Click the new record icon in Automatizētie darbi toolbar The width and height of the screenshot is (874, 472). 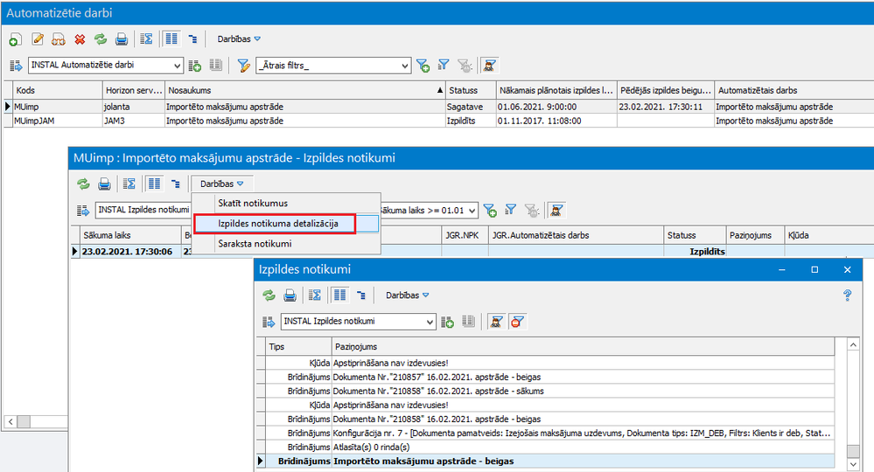(15, 39)
